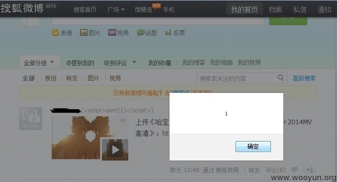Open the poster's avatar image
Image resolution: width=337 pixels, height=182 pixels.
(x=31, y=119)
